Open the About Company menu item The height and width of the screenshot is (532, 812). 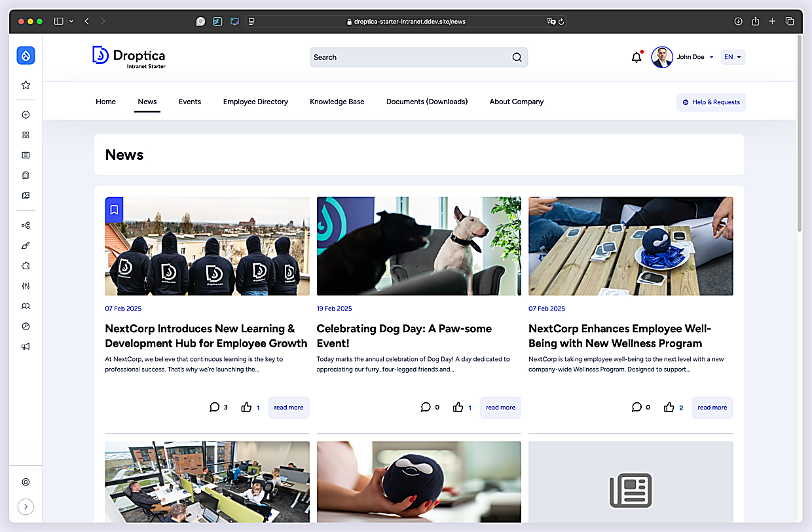point(517,102)
